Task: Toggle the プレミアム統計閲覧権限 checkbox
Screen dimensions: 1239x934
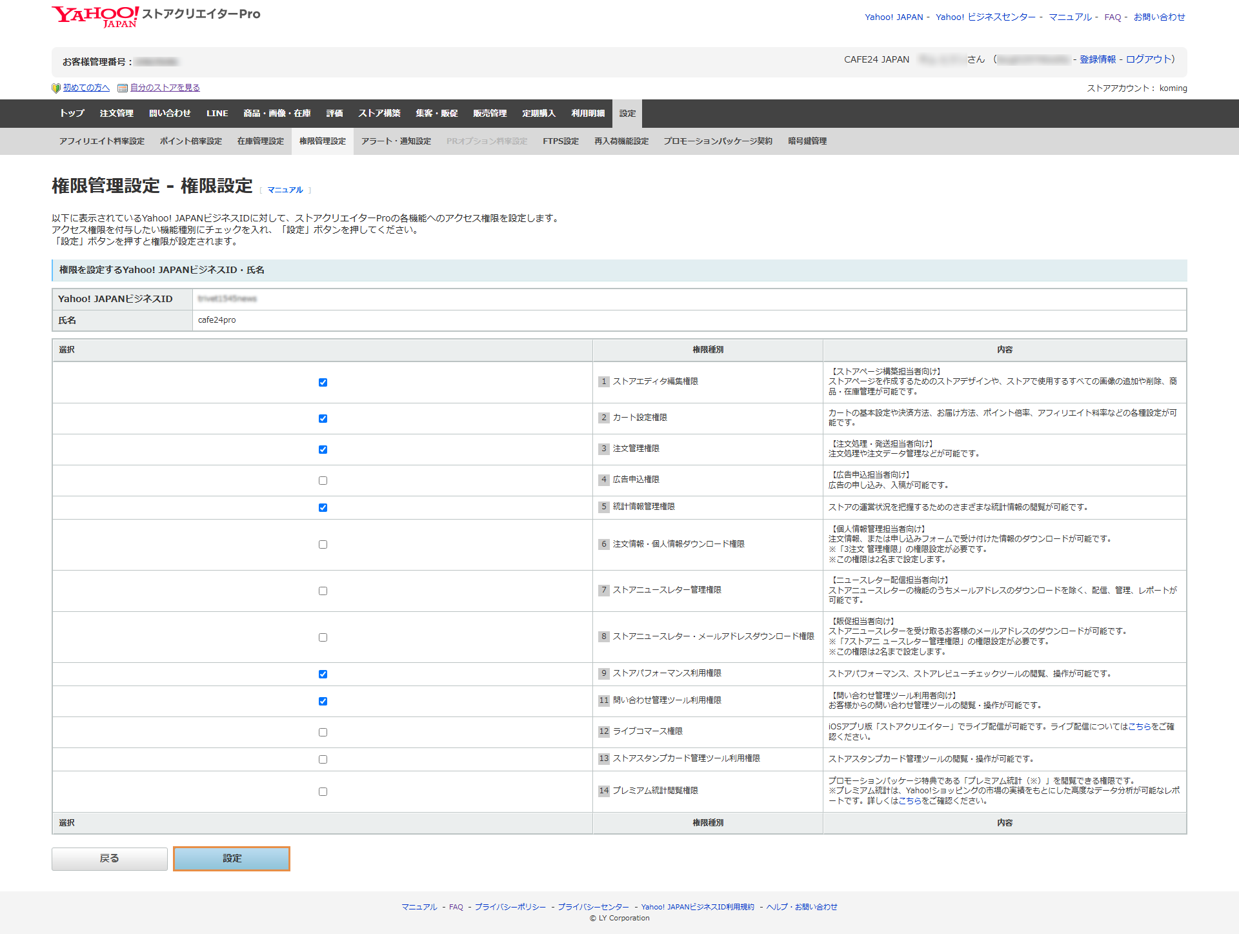Action: pyautogui.click(x=323, y=791)
